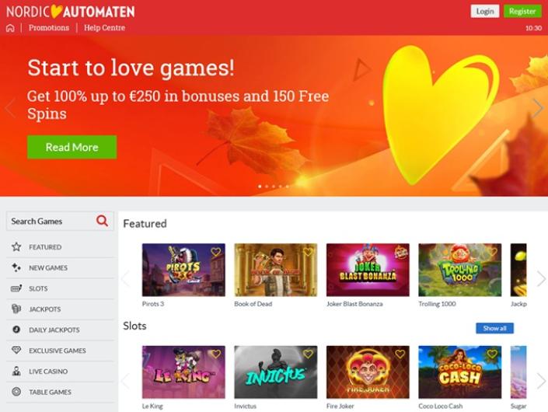
Task: Click the green Register button
Action: 522,11
